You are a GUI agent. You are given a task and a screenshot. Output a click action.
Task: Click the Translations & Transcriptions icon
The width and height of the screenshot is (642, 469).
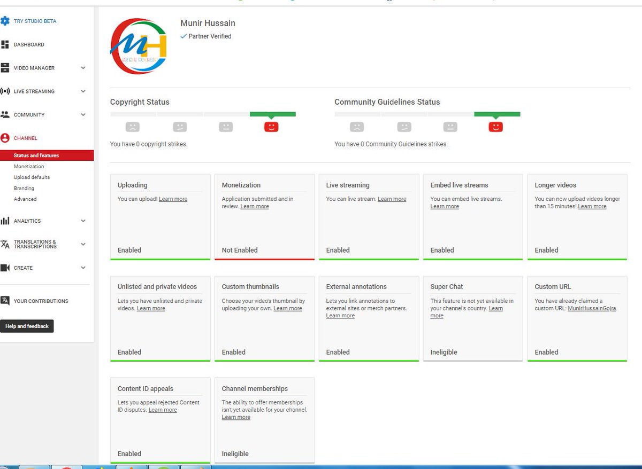tap(5, 244)
